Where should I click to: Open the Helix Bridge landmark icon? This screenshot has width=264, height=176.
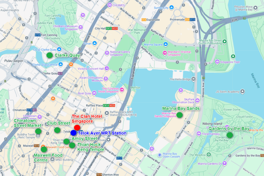[193, 79]
